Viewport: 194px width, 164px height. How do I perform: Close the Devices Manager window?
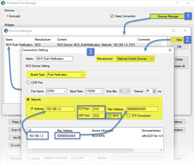coord(185,31)
